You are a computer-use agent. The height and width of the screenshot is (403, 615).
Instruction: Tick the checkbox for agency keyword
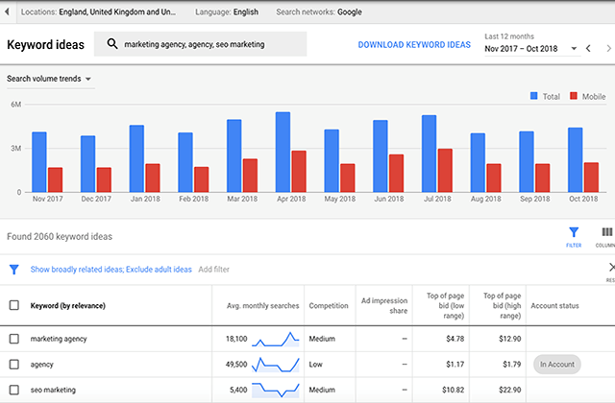pos(13,365)
